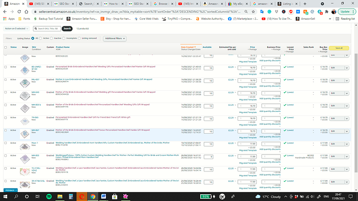The height and width of the screenshot is (201, 358).
Task: Open the Word icon in the taskbar
Action: click(103, 196)
